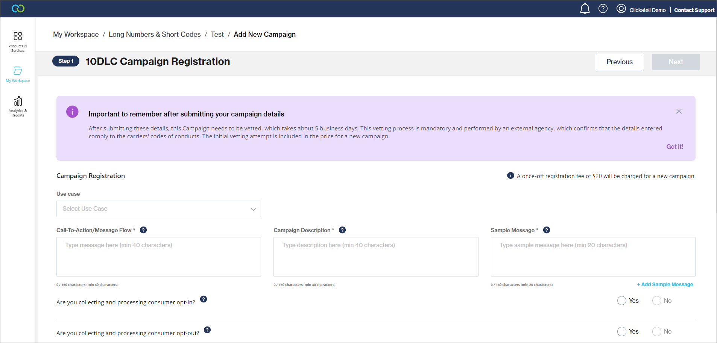Screen dimensions: 717x343
Task: Open Analytics & Reports in sidebar
Action: (x=18, y=106)
